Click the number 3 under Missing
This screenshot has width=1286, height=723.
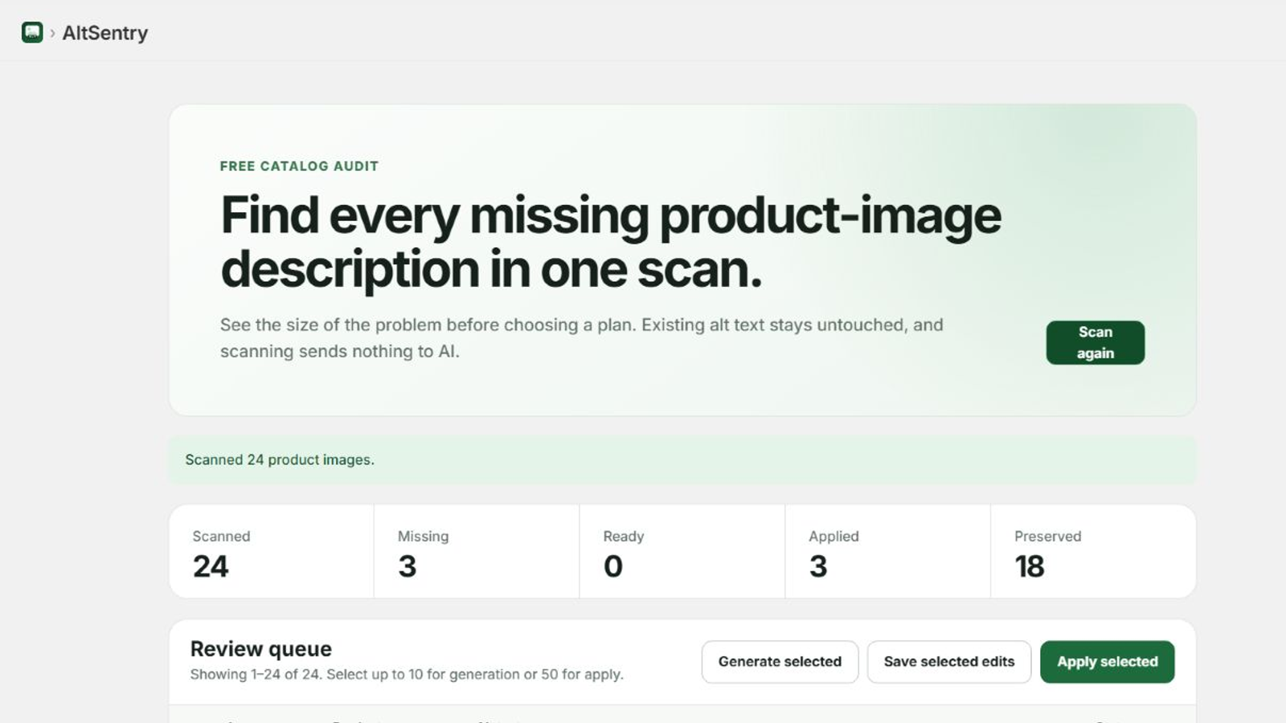408,566
